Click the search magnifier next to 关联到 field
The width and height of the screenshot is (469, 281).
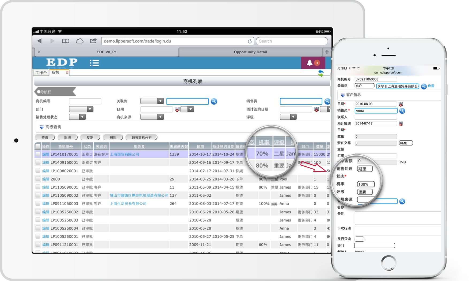[x=214, y=102]
